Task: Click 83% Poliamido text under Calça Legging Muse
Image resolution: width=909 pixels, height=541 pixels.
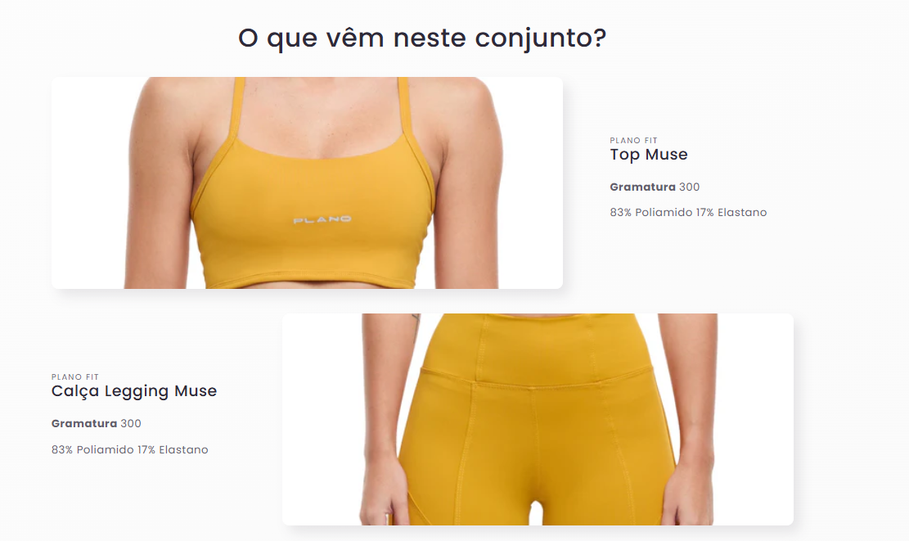Action: coord(92,450)
